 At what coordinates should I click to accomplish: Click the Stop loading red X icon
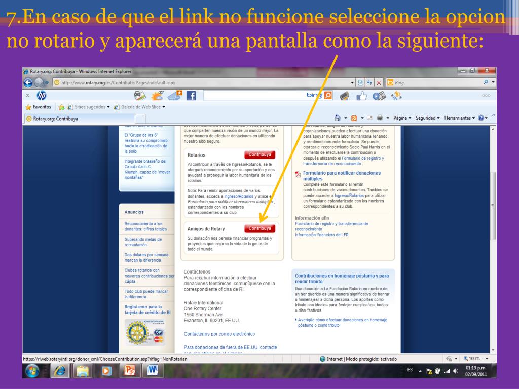(x=379, y=83)
